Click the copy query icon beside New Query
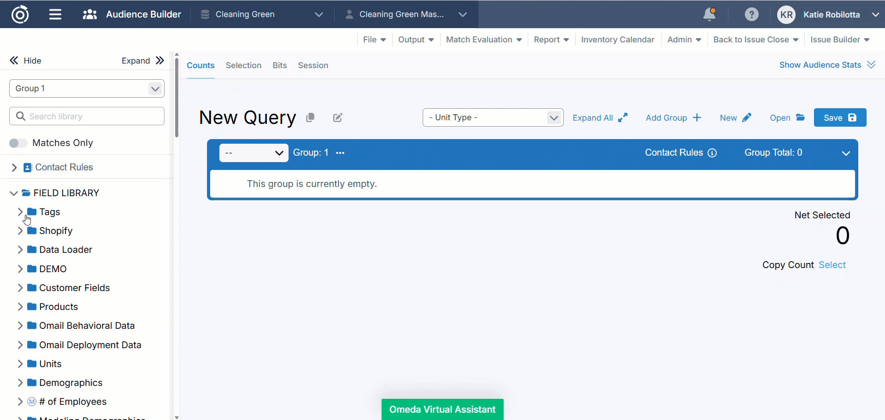The width and height of the screenshot is (885, 420). [x=310, y=118]
